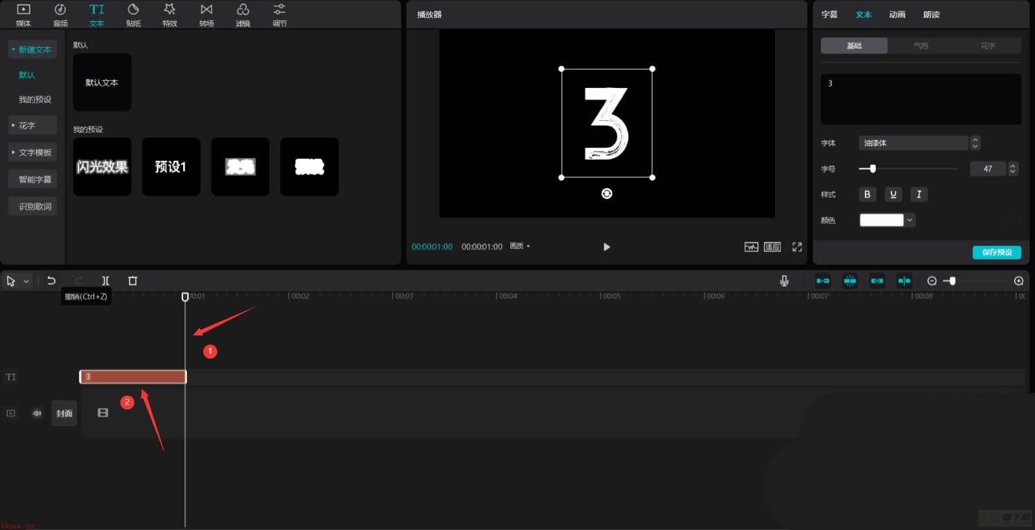Click the white text color swatch
This screenshot has height=530, width=1035.
[881, 220]
